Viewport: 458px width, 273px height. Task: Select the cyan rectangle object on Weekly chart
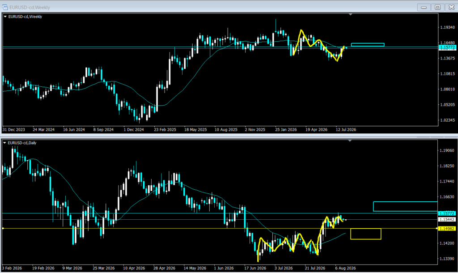(x=368, y=45)
